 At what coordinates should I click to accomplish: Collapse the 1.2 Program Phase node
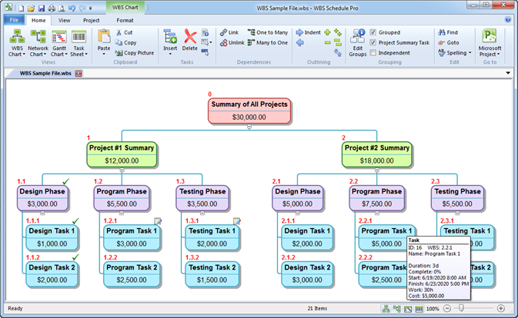(x=122, y=214)
